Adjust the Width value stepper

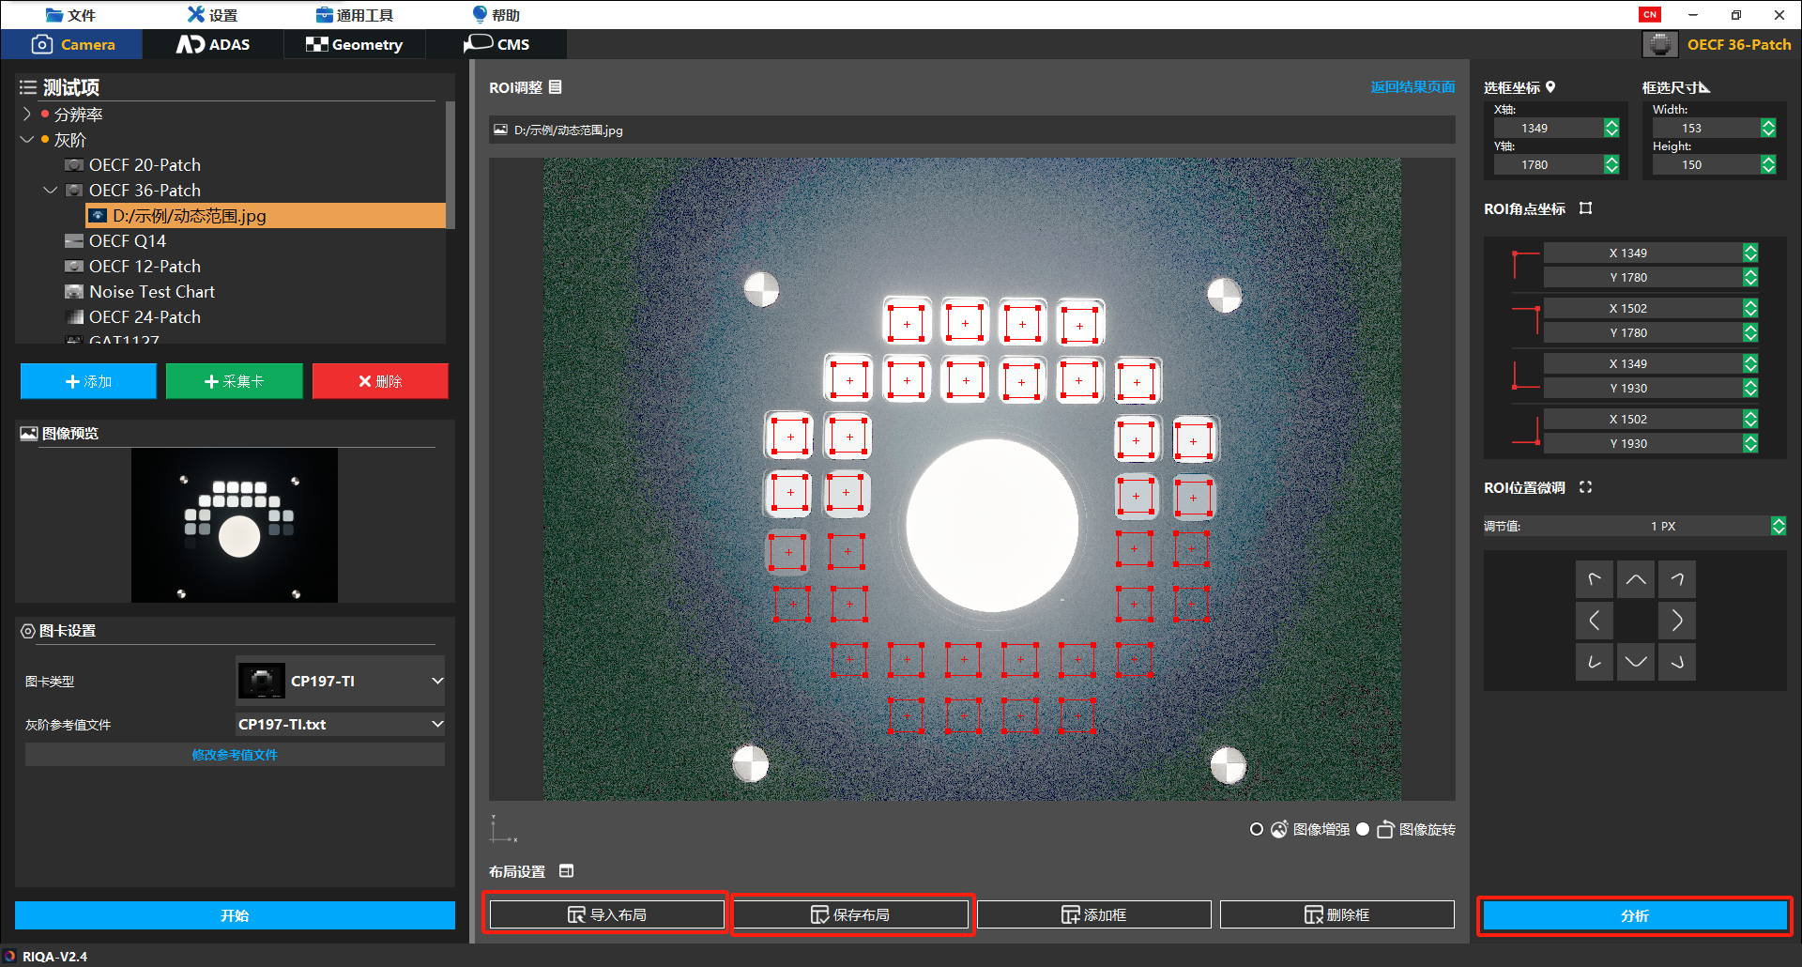1768,128
